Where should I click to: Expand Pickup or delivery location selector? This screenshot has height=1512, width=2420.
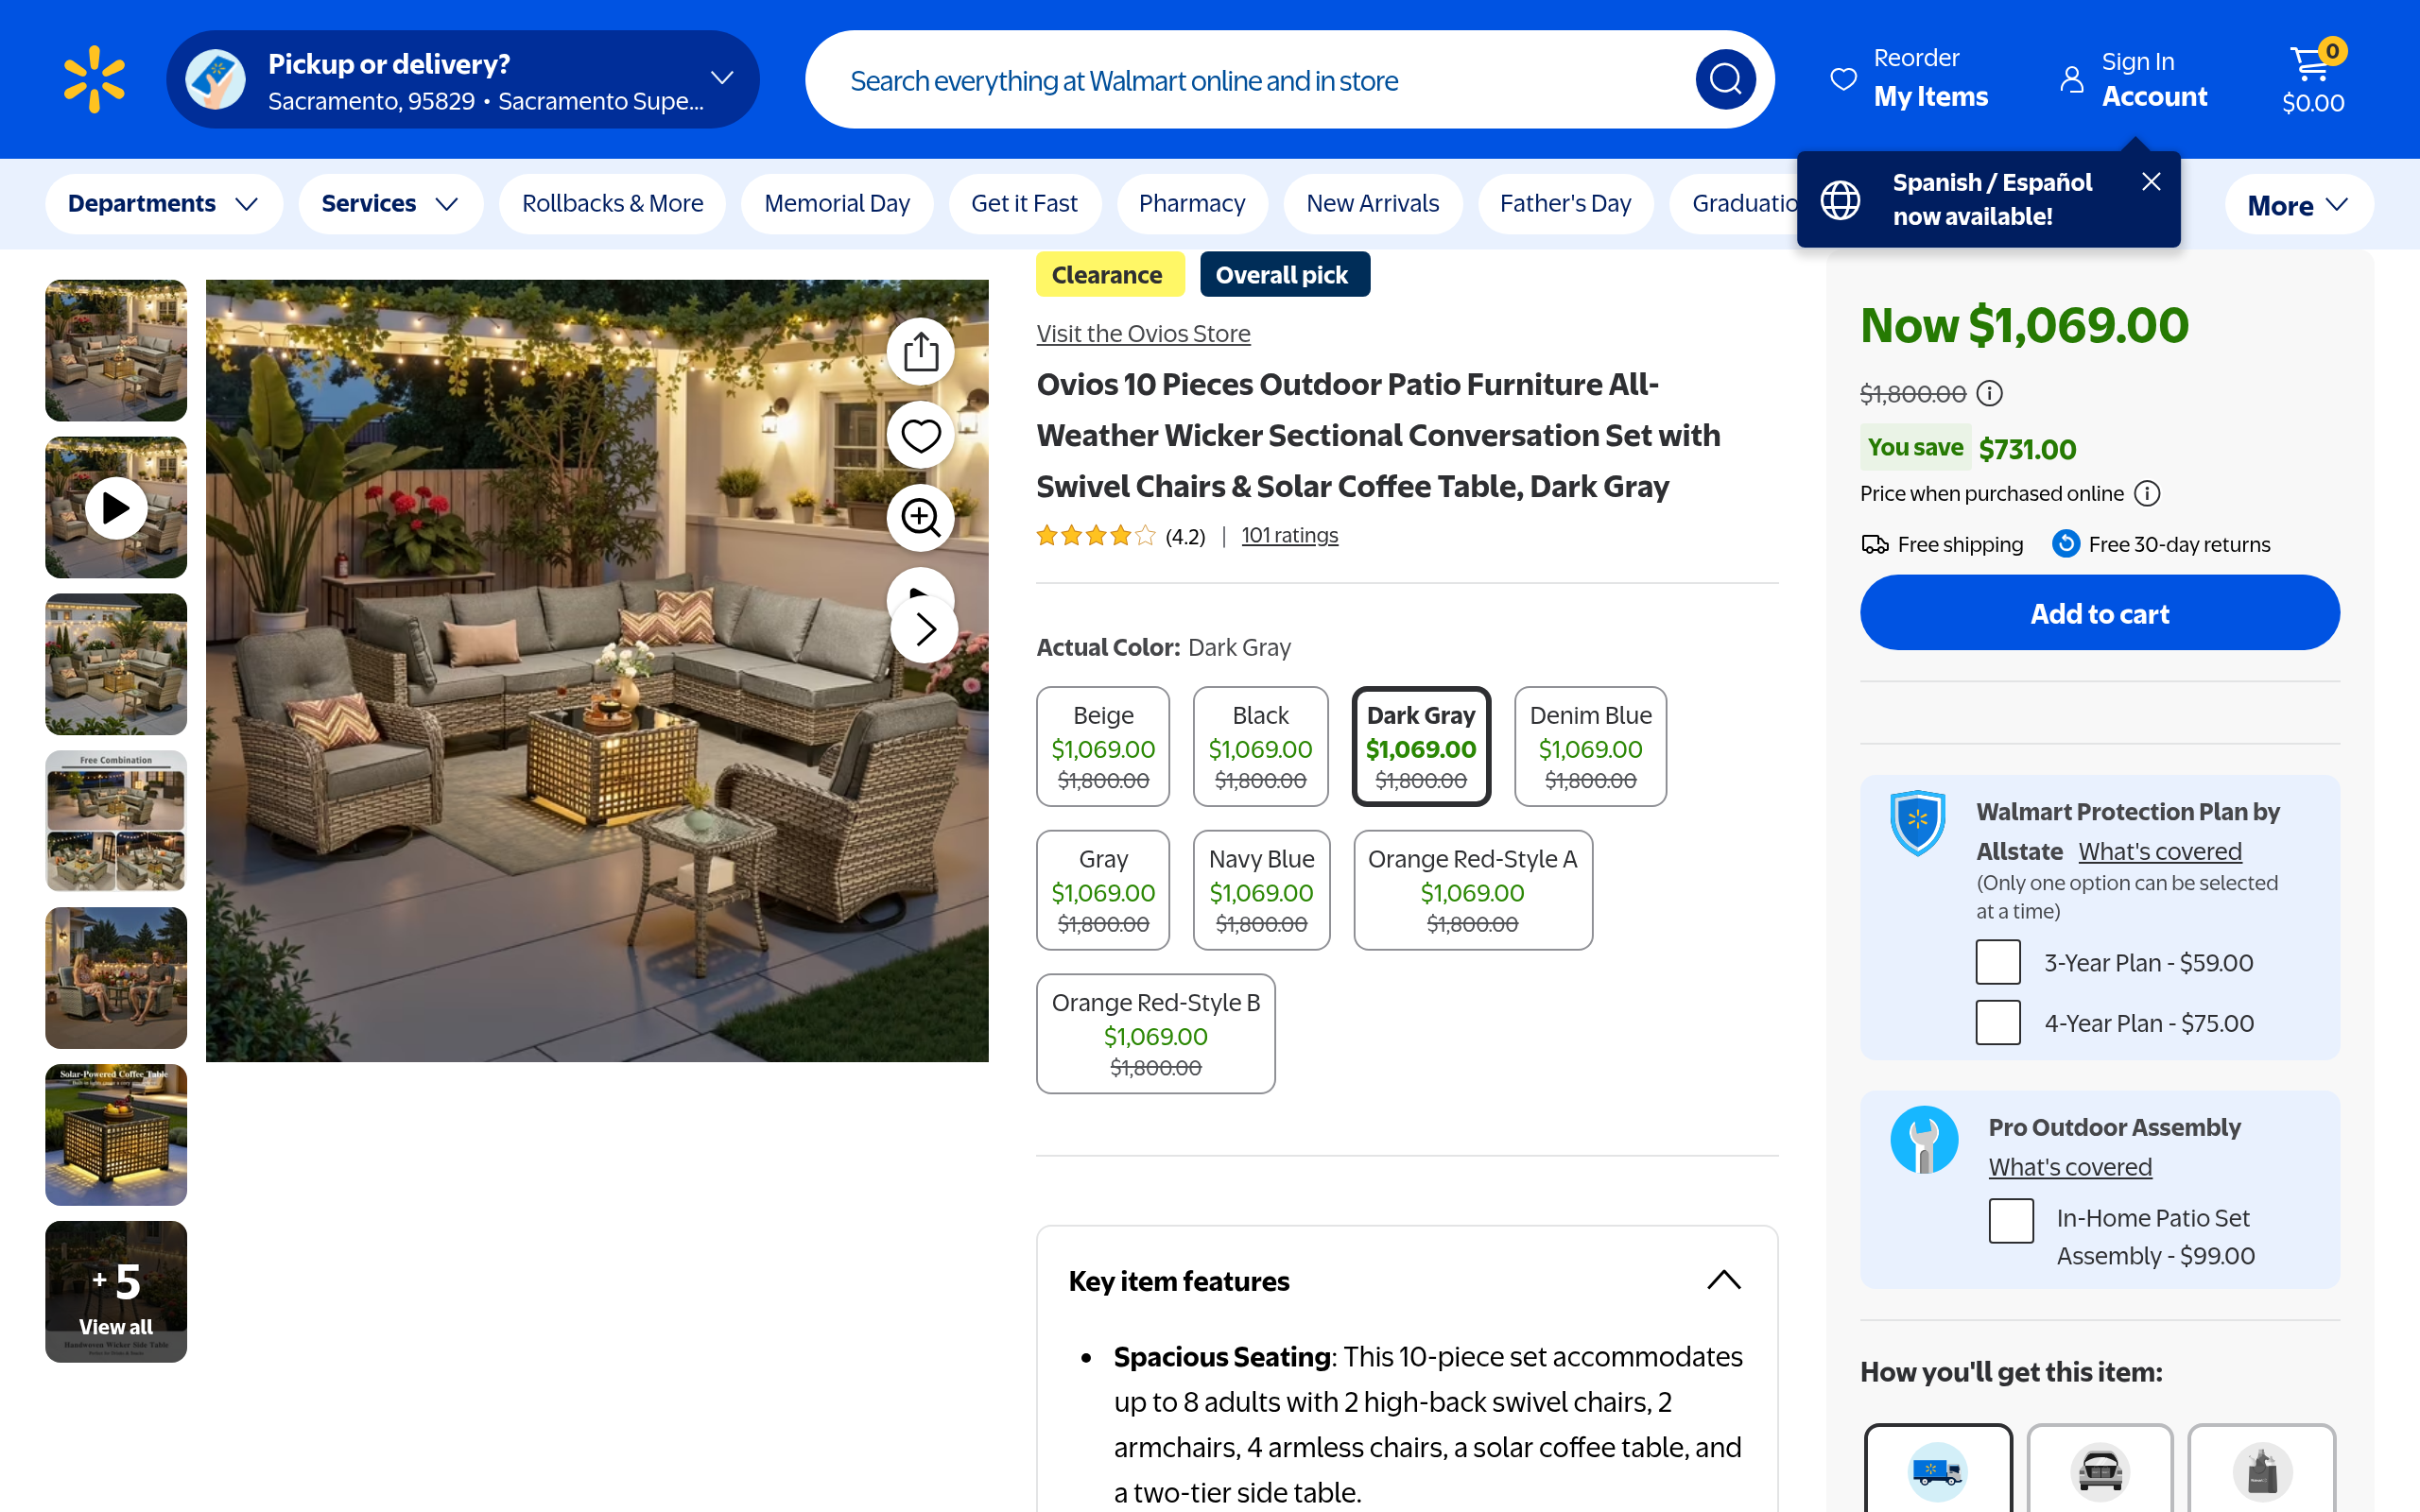coord(462,79)
